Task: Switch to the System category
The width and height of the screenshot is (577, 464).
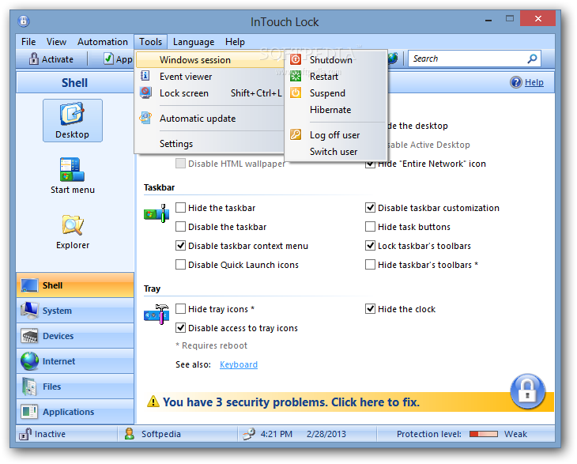Action: (75, 311)
